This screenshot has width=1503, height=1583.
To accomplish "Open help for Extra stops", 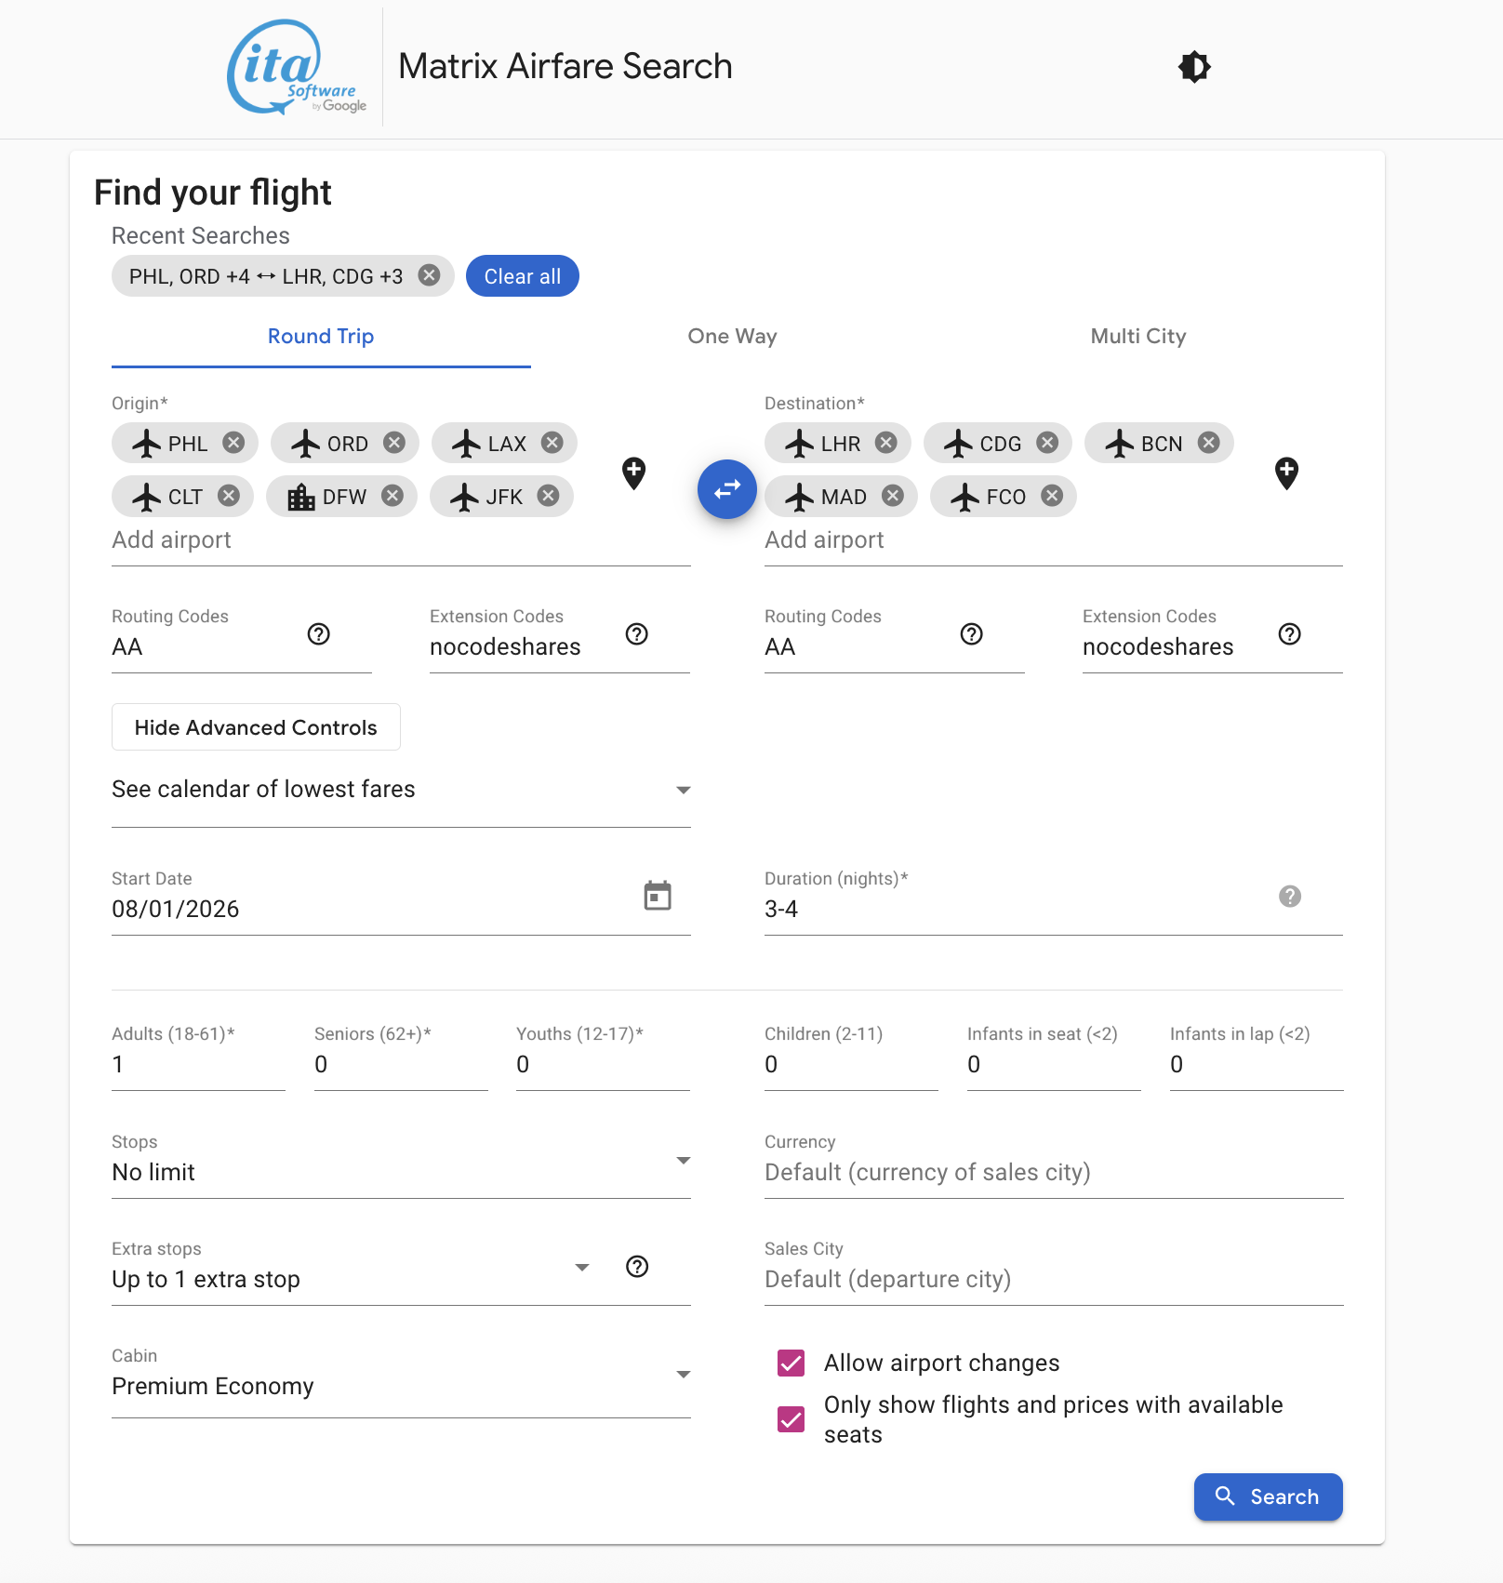I will (637, 1267).
